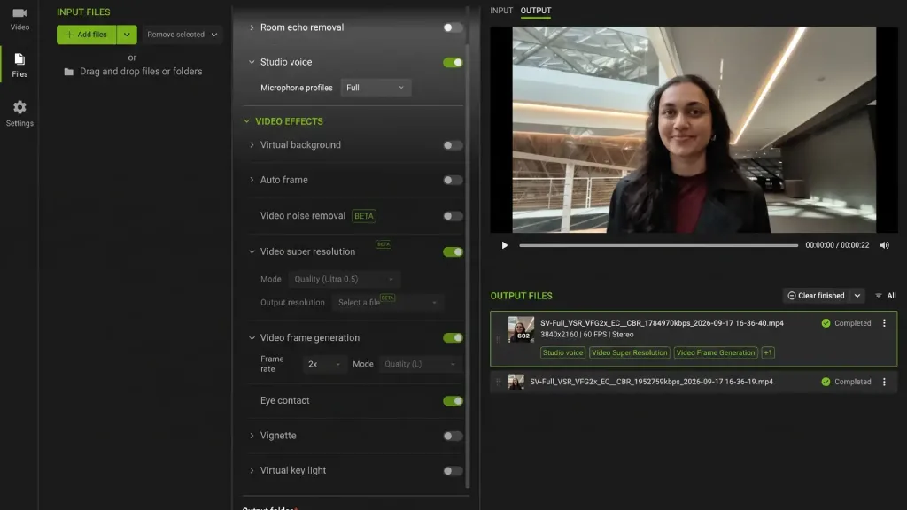
Task: Open the All filter for output files
Action: (886, 296)
